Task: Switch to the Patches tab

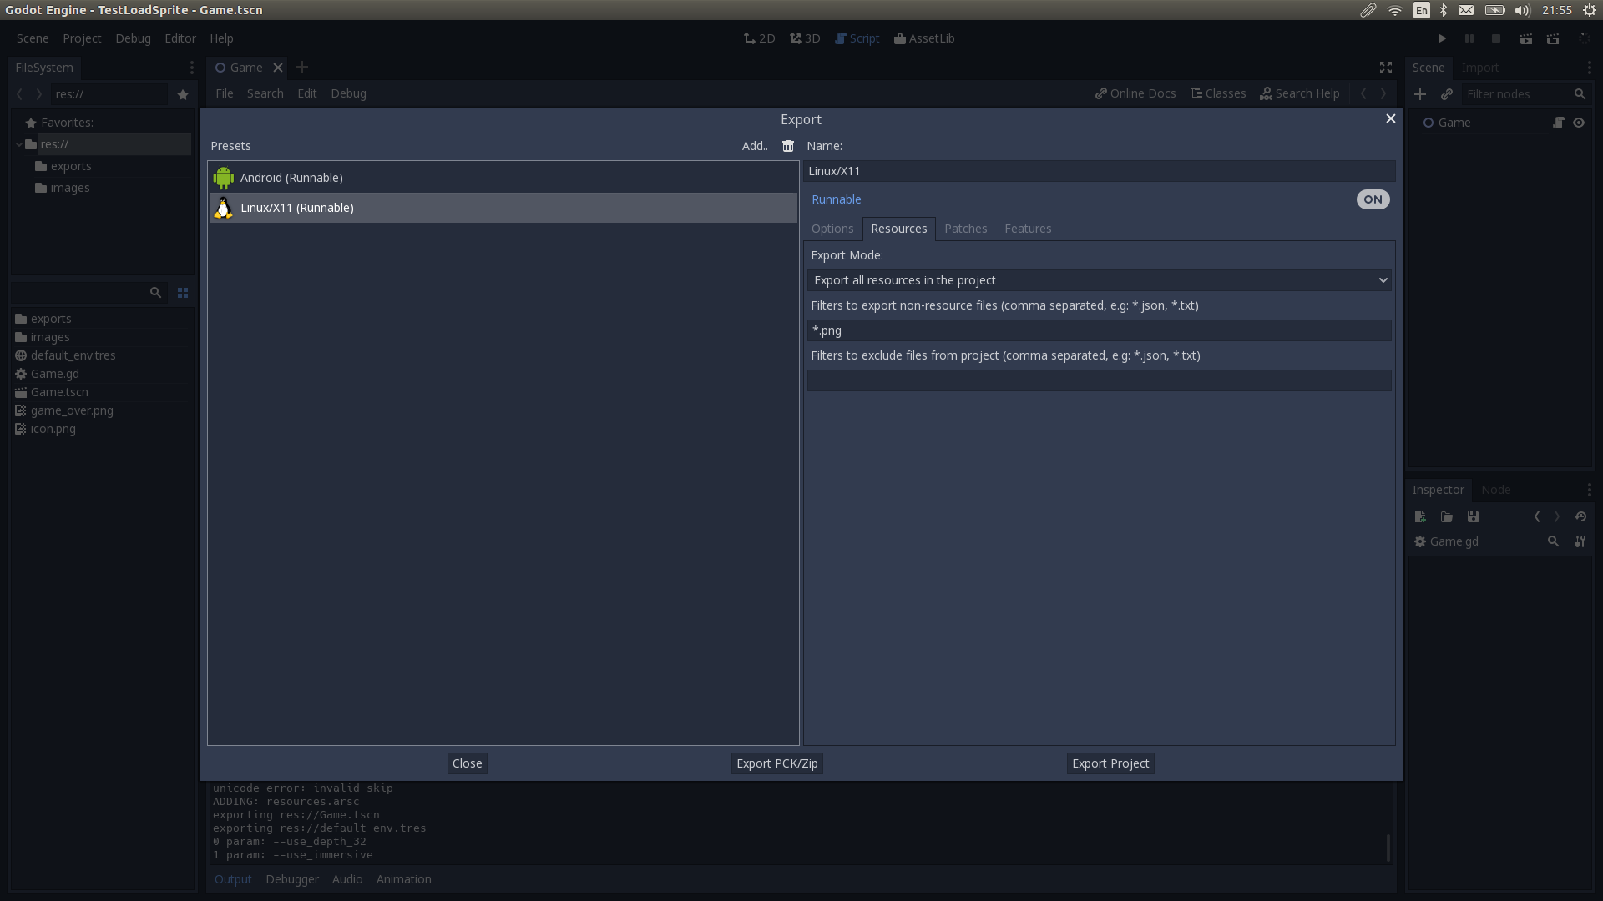Action: pyautogui.click(x=965, y=229)
